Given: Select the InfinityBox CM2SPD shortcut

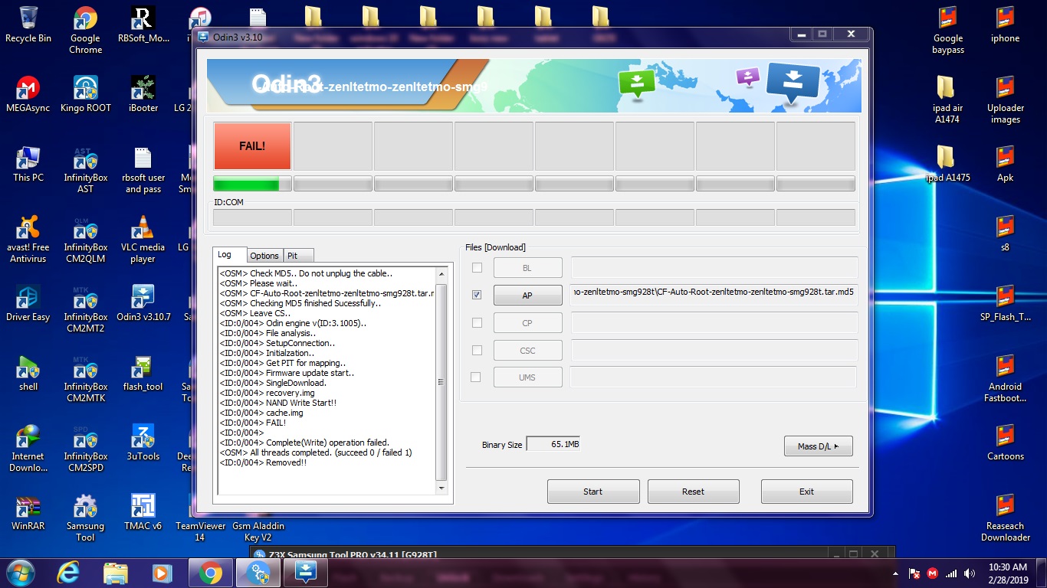Looking at the screenshot, I should tap(86, 448).
